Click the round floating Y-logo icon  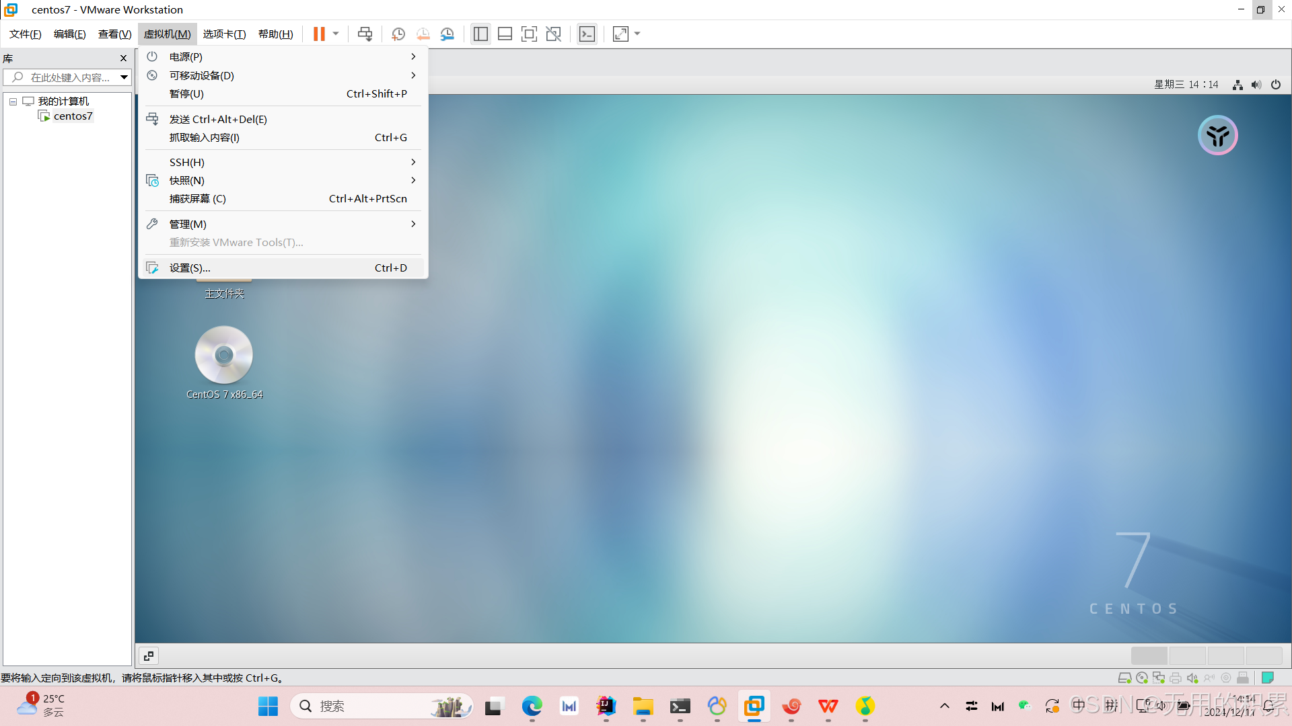(1217, 136)
